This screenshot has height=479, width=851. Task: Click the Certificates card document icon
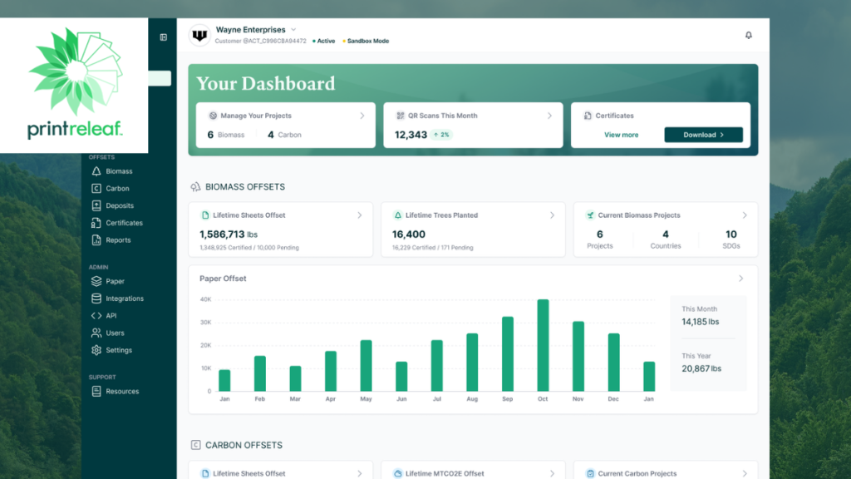coord(588,116)
